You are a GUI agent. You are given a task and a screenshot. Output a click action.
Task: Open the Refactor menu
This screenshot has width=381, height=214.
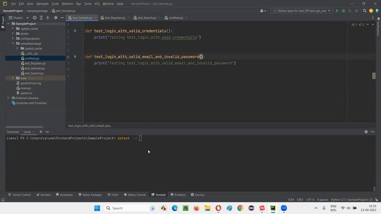pos(67,4)
